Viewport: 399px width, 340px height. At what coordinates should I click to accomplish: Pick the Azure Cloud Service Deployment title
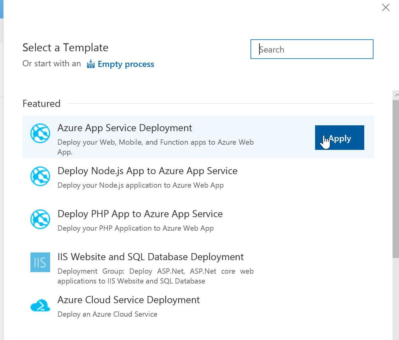128,300
